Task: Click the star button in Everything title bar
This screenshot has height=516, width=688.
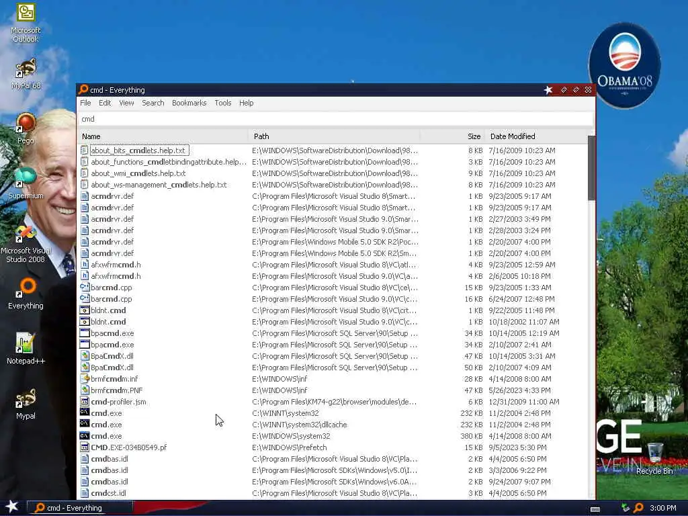Action: [548, 90]
